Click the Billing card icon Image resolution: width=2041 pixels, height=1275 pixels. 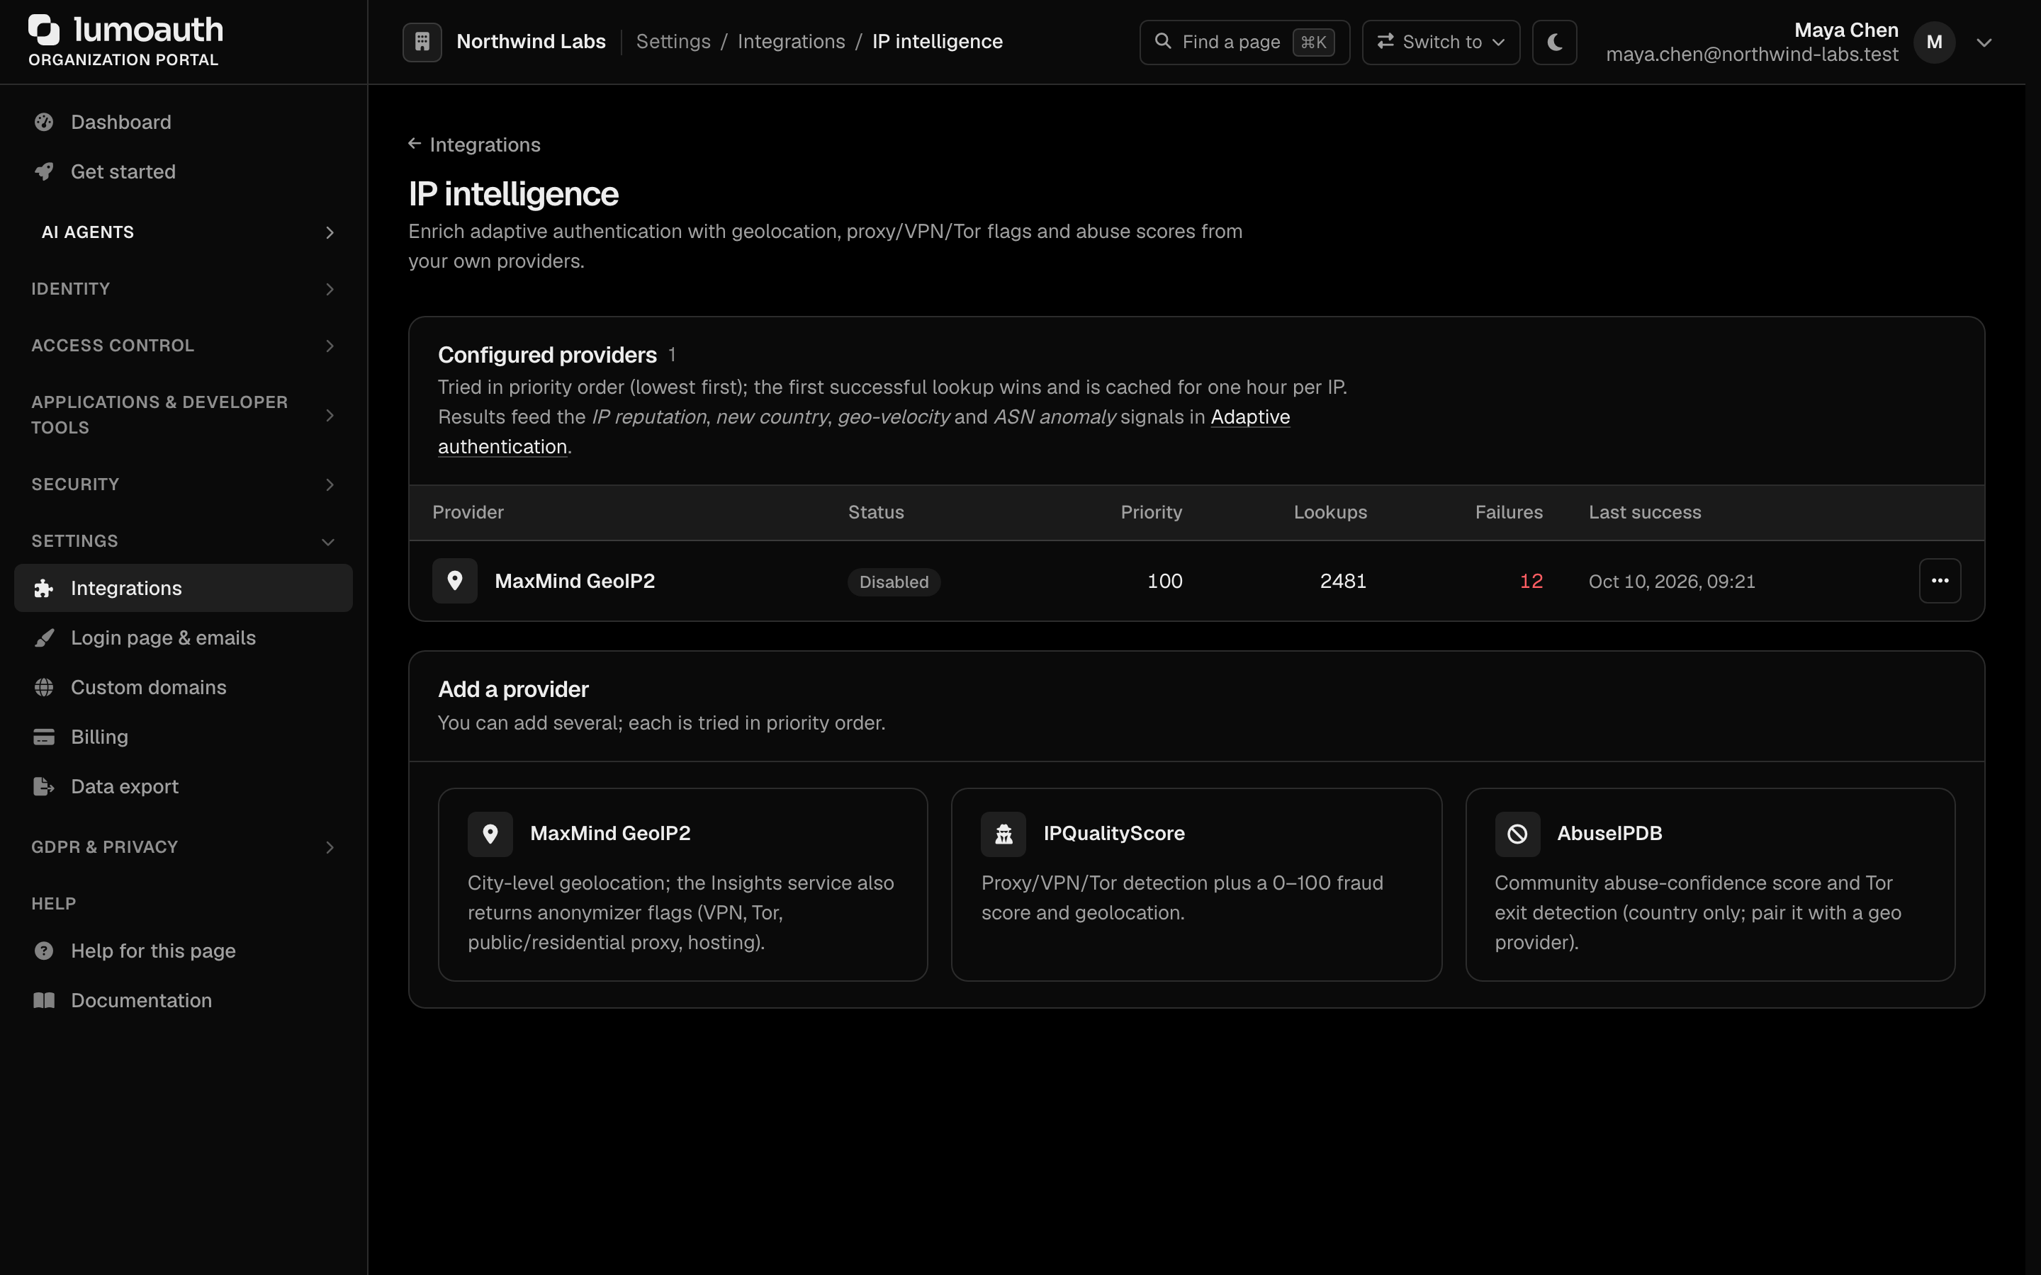click(44, 737)
